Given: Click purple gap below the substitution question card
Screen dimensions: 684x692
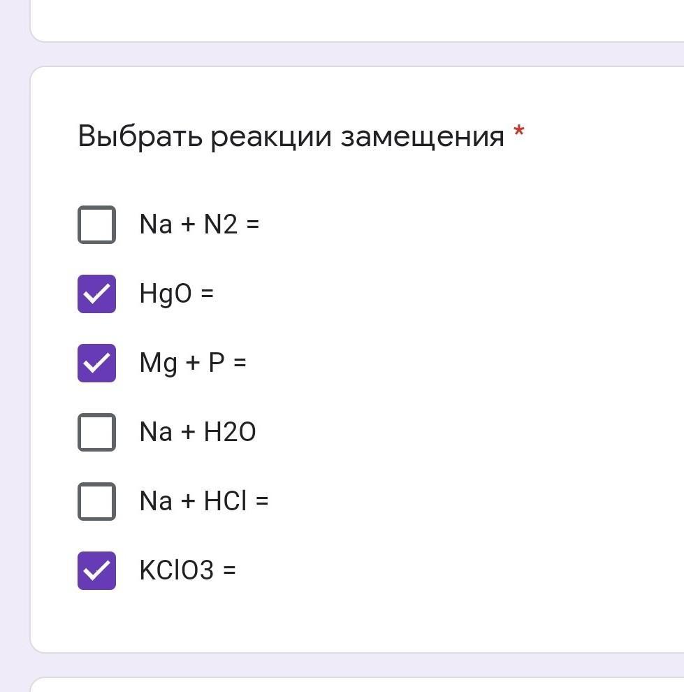Looking at the screenshot, I should click(349, 665).
